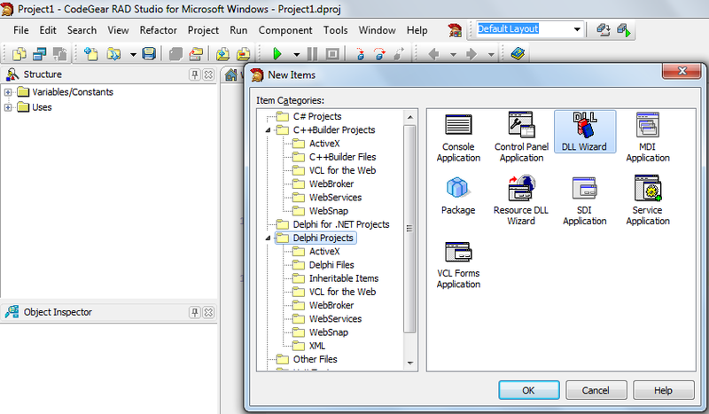The height and width of the screenshot is (414, 709).
Task: Collapse the Delphi Projects category
Action: pyautogui.click(x=268, y=238)
